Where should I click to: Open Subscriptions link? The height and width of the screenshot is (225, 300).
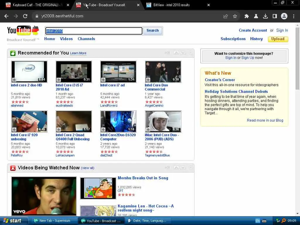click(233, 39)
